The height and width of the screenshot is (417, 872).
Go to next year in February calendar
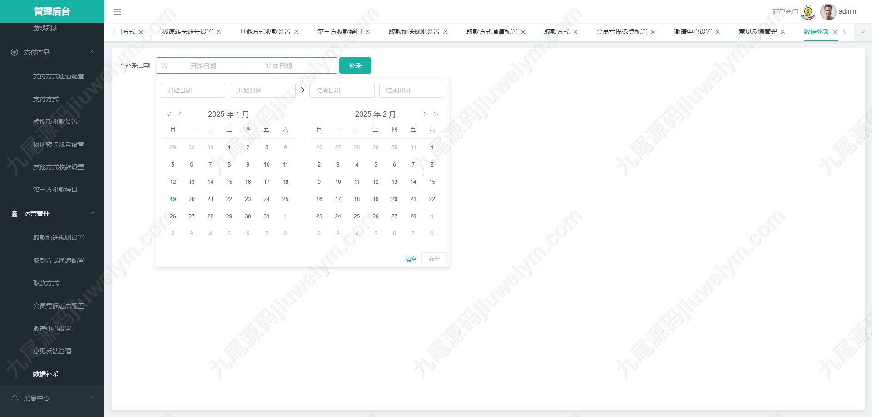pyautogui.click(x=436, y=114)
